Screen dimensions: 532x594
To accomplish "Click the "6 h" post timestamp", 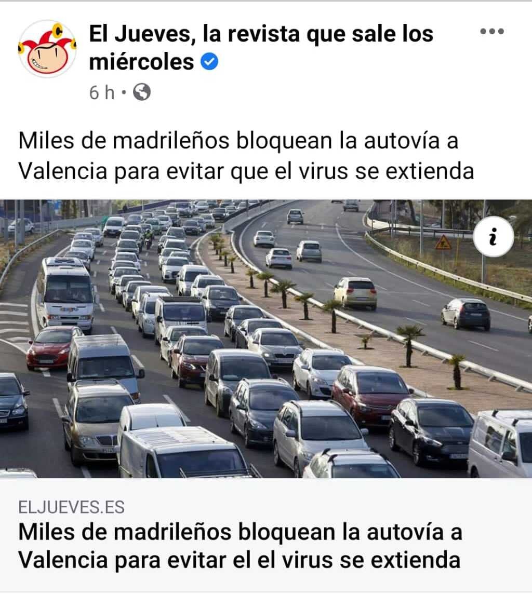I will (101, 92).
